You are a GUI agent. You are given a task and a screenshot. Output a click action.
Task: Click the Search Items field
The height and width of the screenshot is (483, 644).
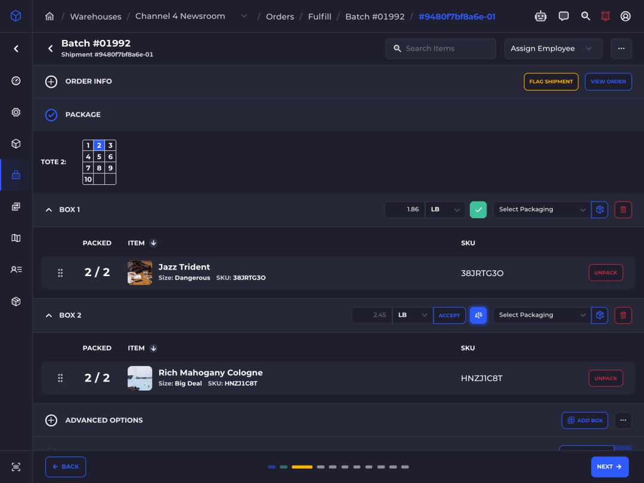441,49
